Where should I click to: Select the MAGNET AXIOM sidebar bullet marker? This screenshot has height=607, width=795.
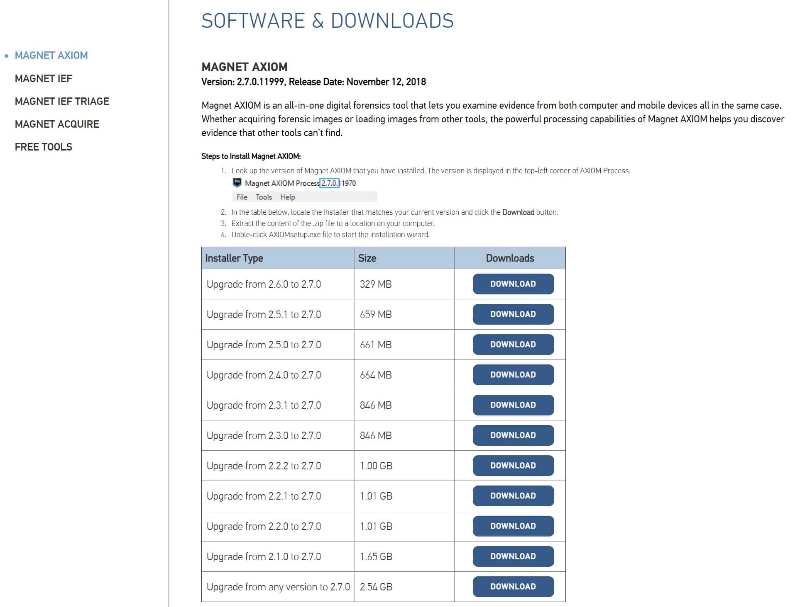coord(6,55)
